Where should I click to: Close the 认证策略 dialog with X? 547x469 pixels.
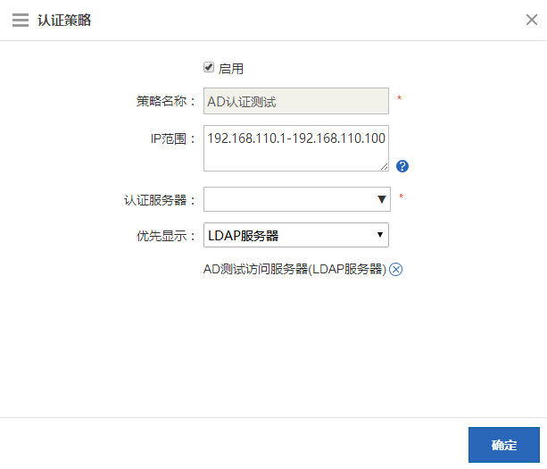pos(532,20)
